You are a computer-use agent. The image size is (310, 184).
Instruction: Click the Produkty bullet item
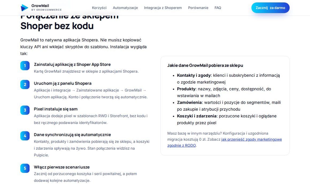[x=224, y=92]
